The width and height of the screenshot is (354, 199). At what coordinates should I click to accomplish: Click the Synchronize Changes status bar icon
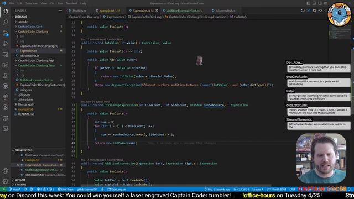tap(25, 190)
